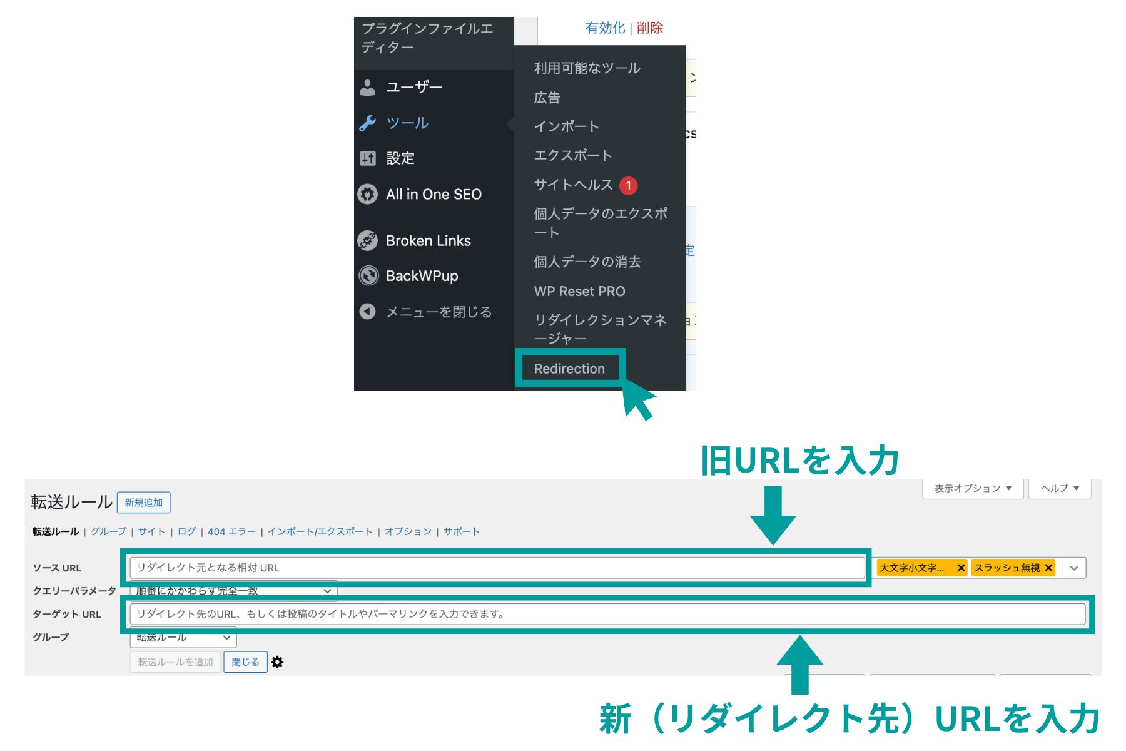Select Redirection submenu item
1126x751 pixels.
coord(569,369)
